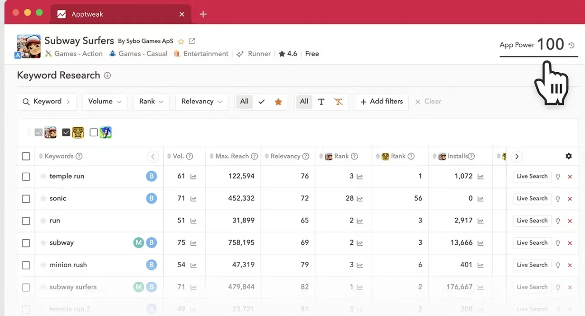This screenshot has width=585, height=316.
Task: Enable the Sonic competitor app checkbox
Action: 94,132
